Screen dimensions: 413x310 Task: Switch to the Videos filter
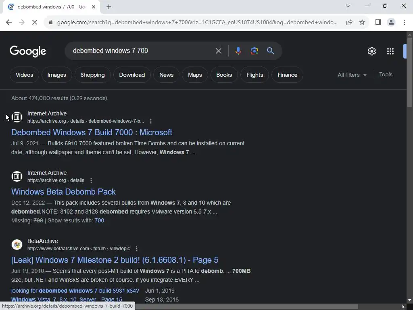pyautogui.click(x=24, y=75)
